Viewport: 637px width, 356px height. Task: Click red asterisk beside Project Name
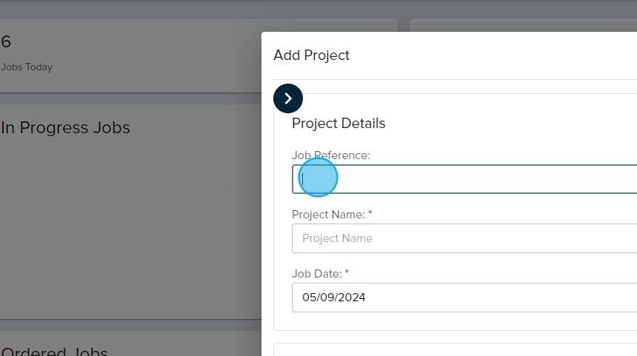click(370, 215)
